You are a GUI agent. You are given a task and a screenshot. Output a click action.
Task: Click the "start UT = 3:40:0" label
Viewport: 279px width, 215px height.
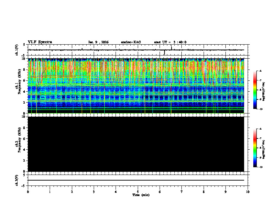170,42
